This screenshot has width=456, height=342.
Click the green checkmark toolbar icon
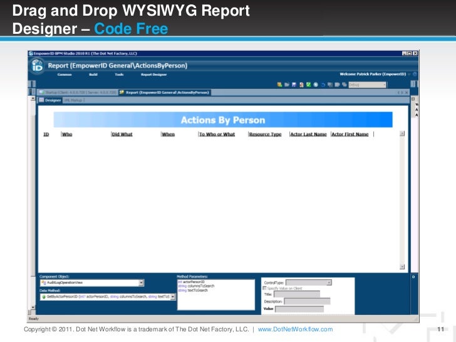tap(308, 85)
